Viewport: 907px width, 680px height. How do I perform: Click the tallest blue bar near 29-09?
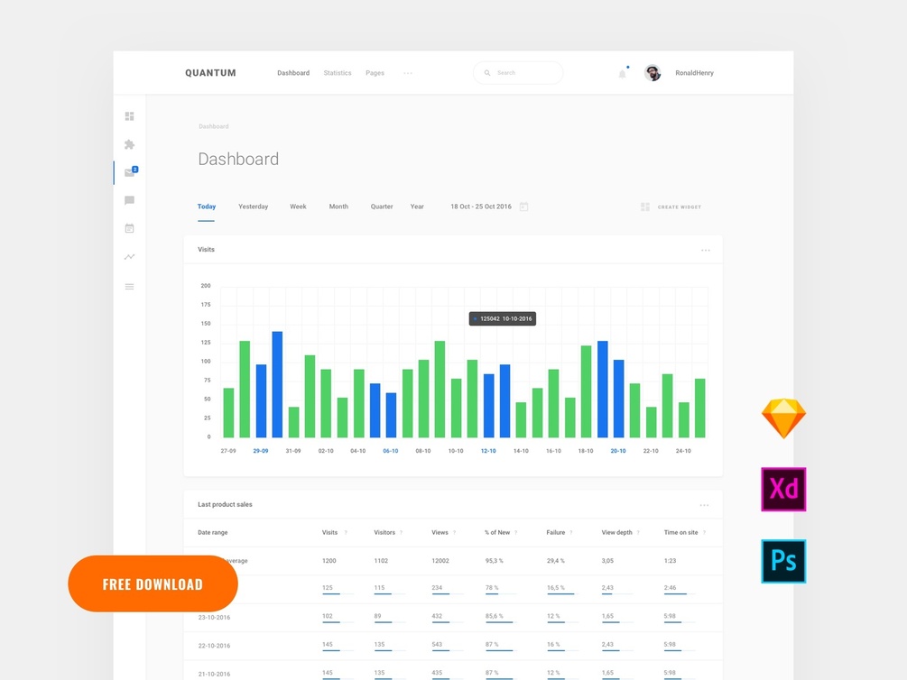[277, 384]
